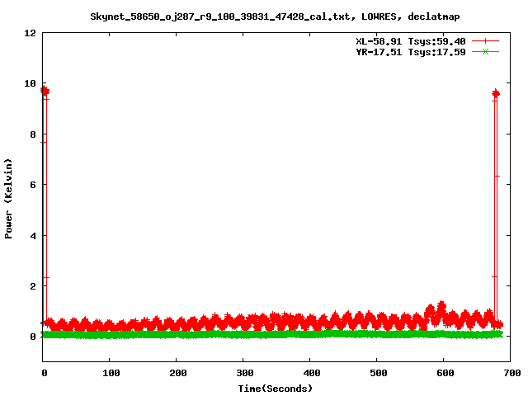Screen dimensions: 528x396
Task: Click the green YR legend line sample
Action: click(485, 51)
